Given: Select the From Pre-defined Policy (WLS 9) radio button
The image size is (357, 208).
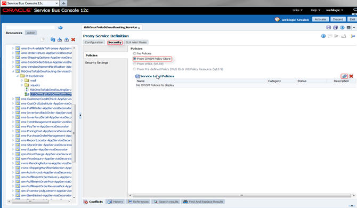Looking at the screenshot, I should [x=135, y=69].
